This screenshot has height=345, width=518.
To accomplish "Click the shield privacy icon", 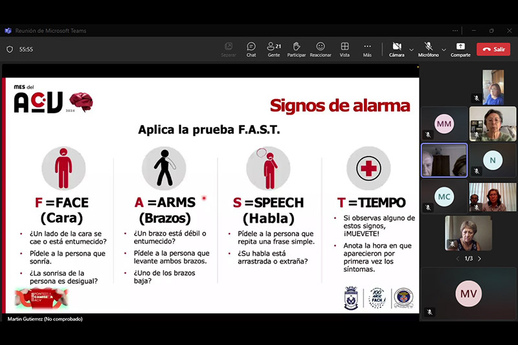I will click(x=10, y=49).
